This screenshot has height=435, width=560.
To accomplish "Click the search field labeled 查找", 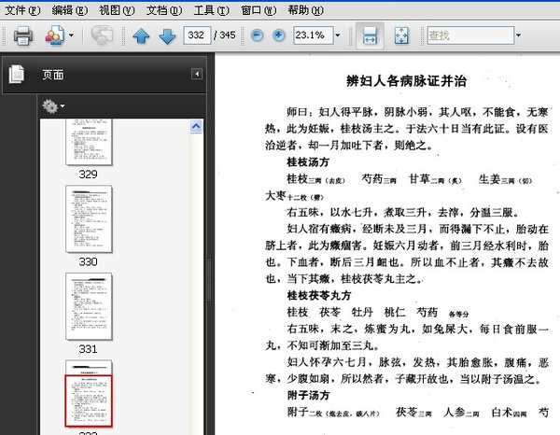I will pos(470,35).
